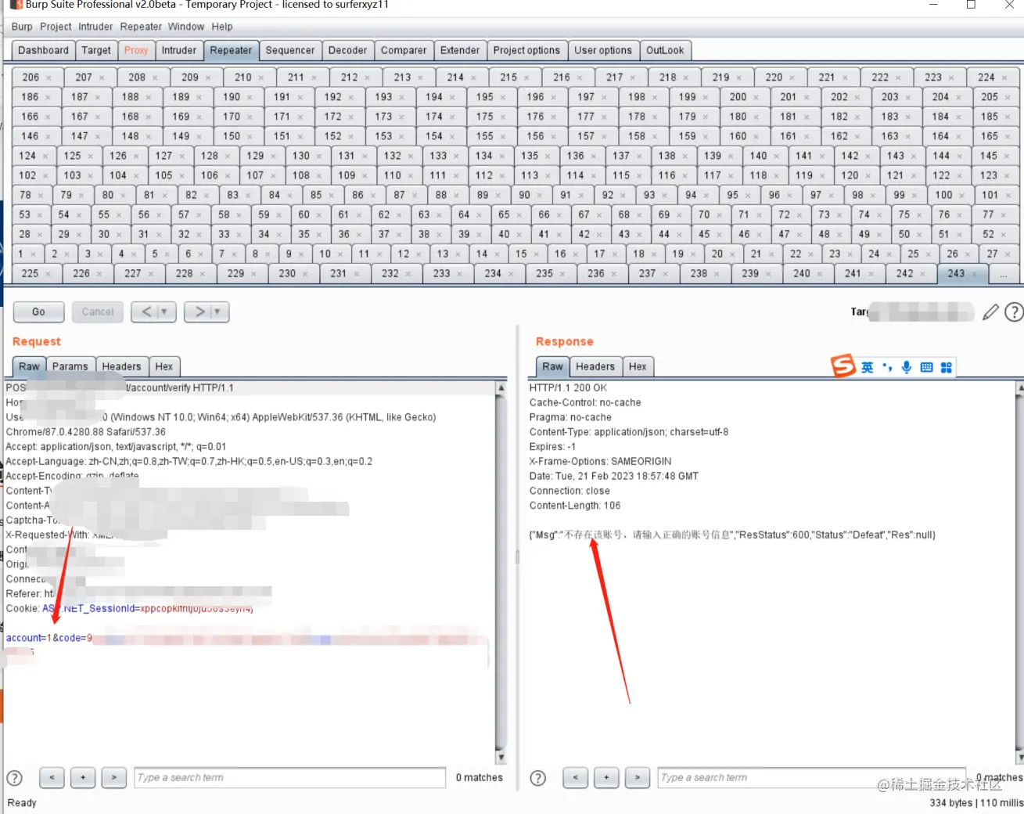
Task: Open the help icon next to target
Action: [x=1014, y=312]
